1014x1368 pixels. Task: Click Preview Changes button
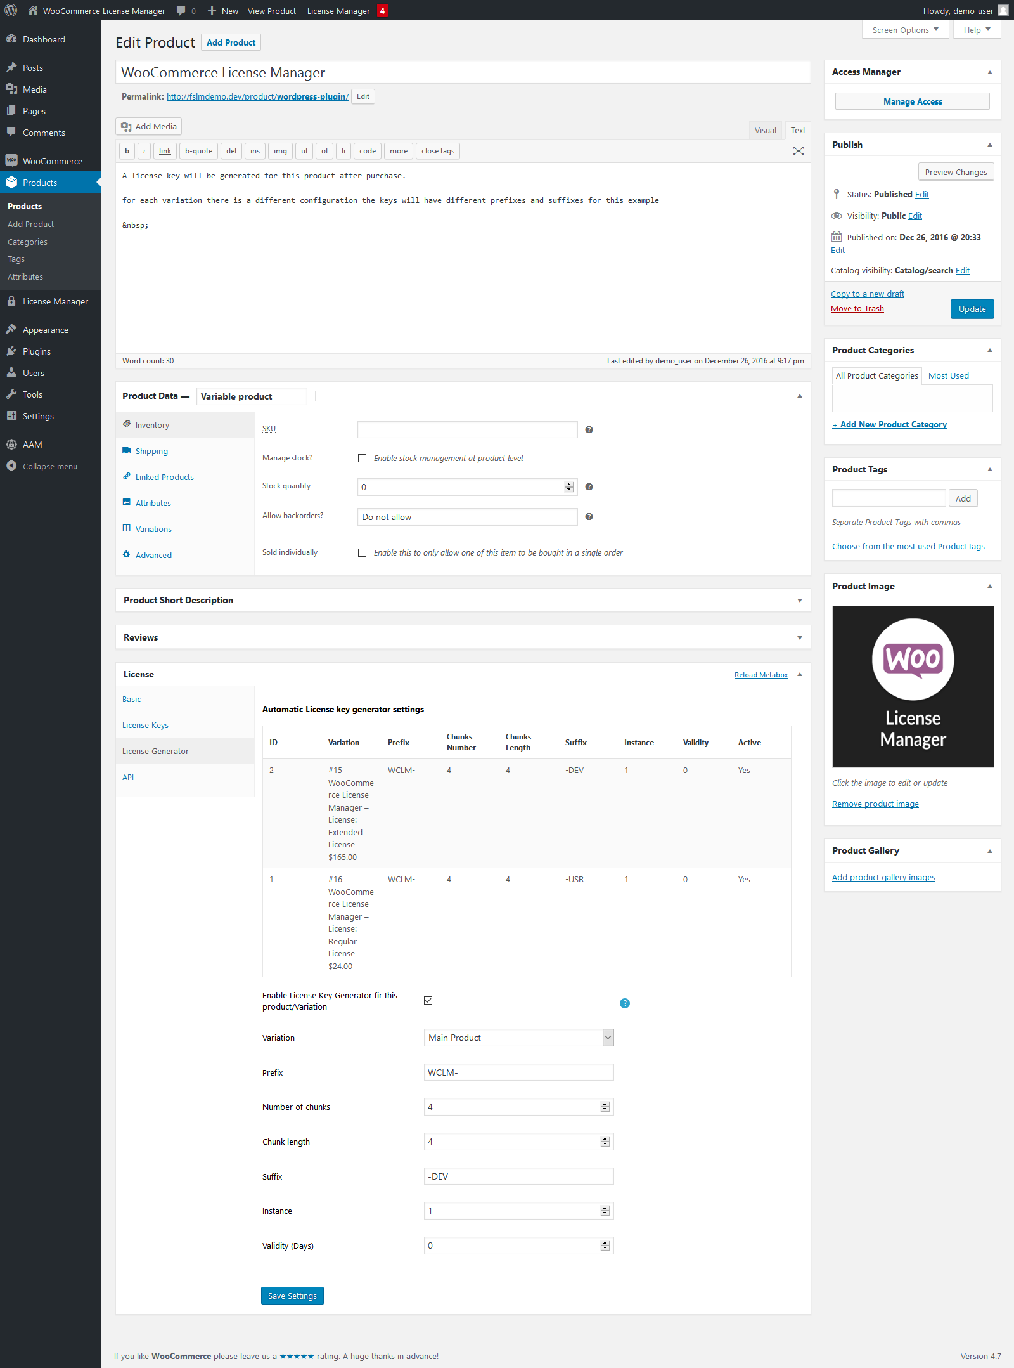(956, 172)
